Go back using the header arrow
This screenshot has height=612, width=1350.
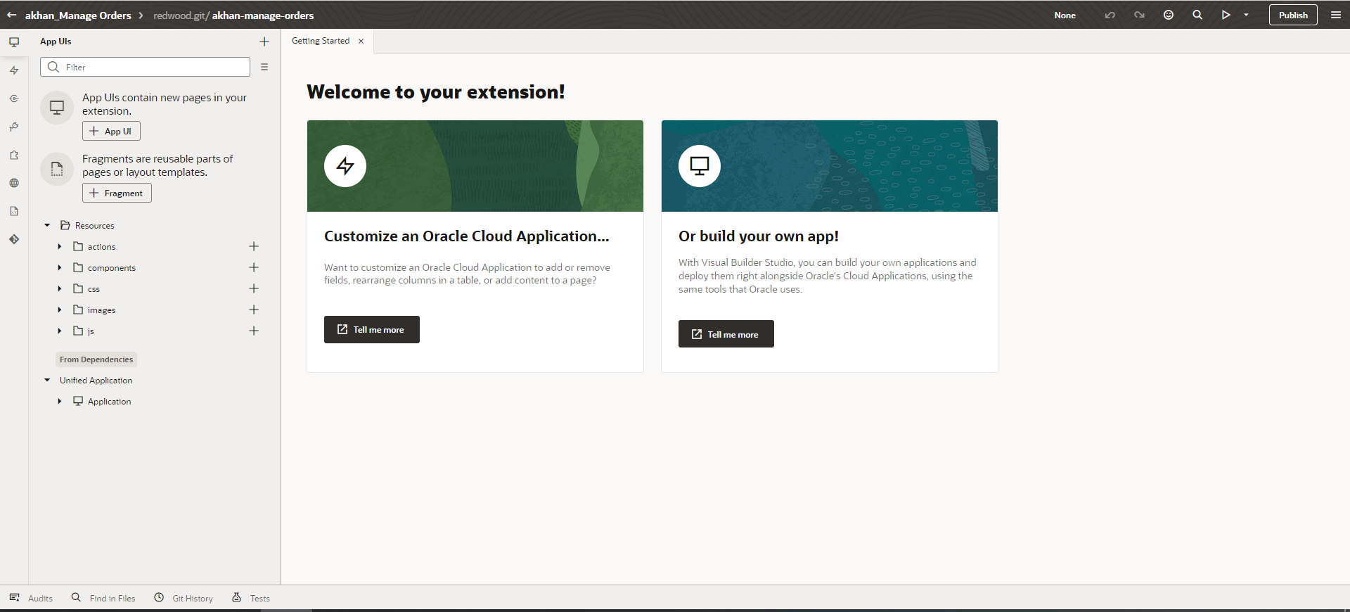(11, 15)
